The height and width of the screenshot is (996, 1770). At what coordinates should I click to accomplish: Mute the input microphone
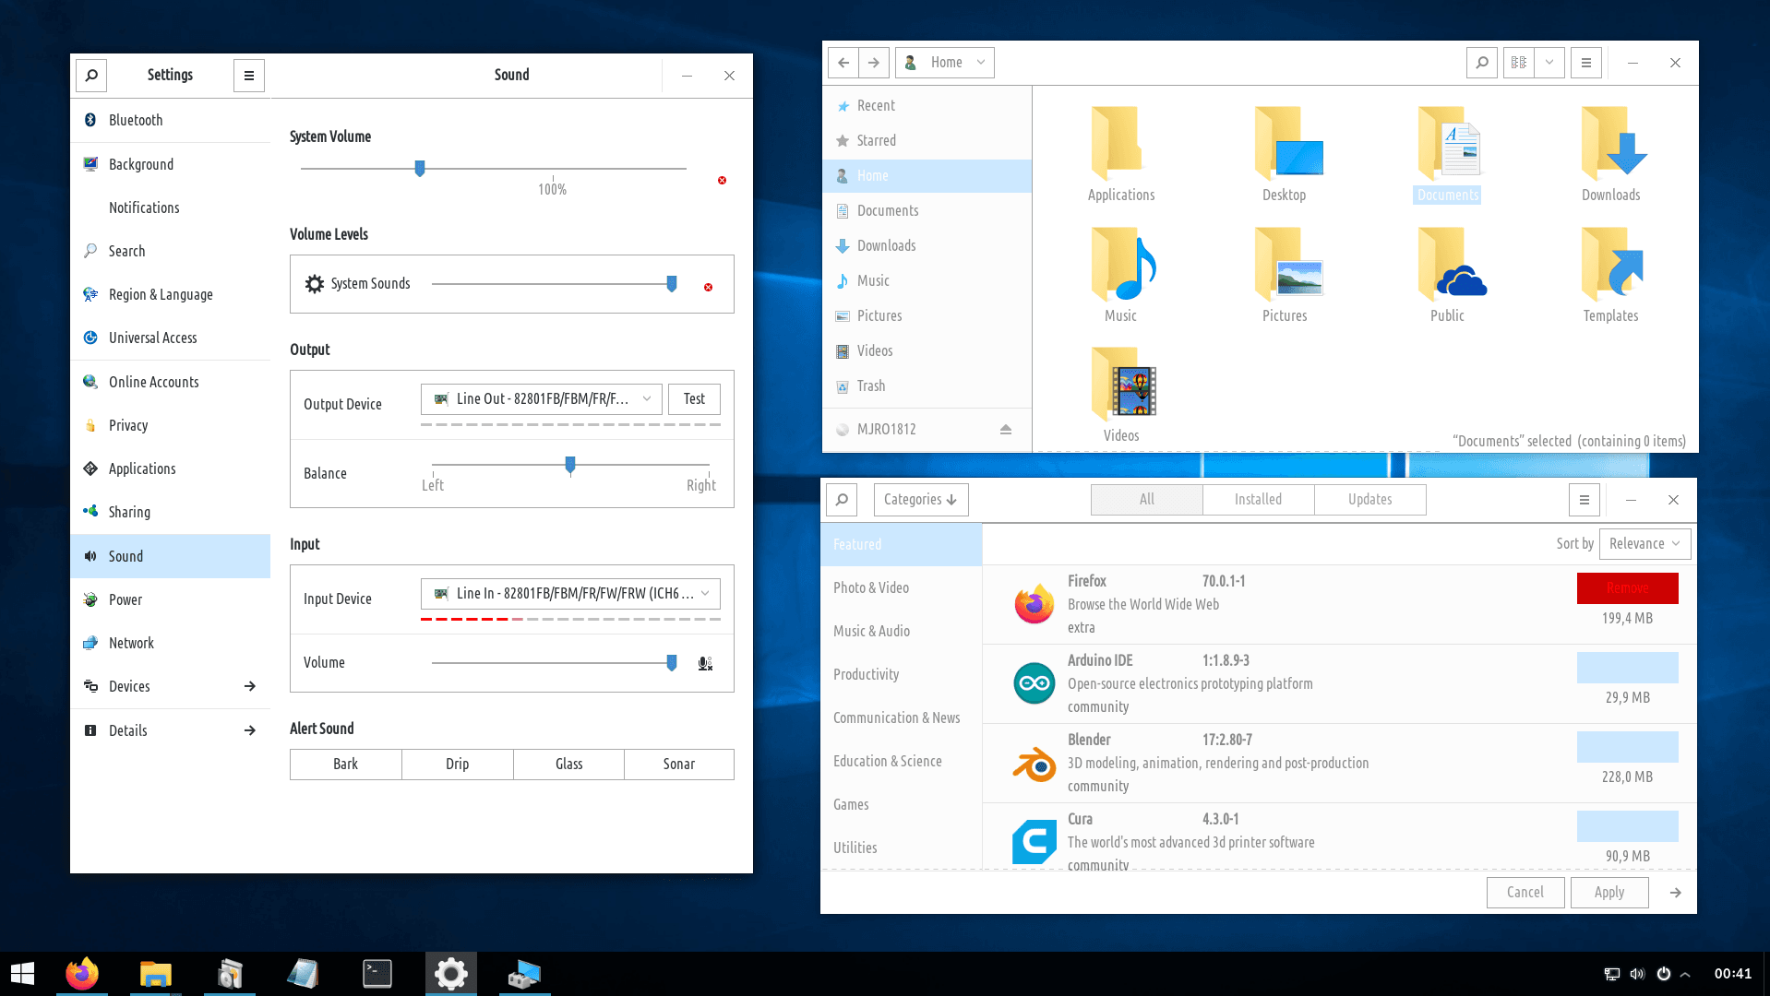[x=705, y=664]
